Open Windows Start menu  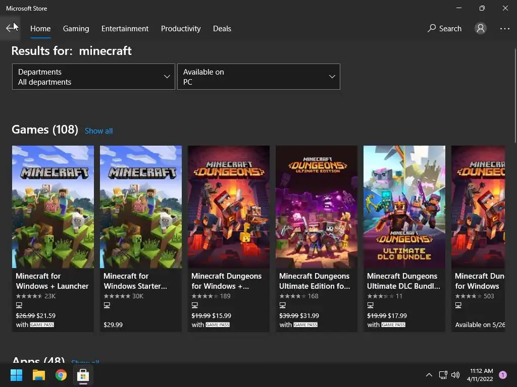tap(16, 375)
